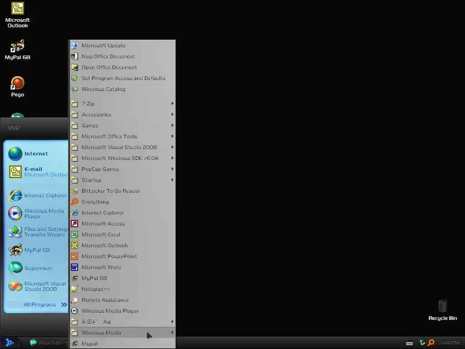Launch Microsoft Outlook from All Programs list
This screenshot has width=465, height=349.
123,245
